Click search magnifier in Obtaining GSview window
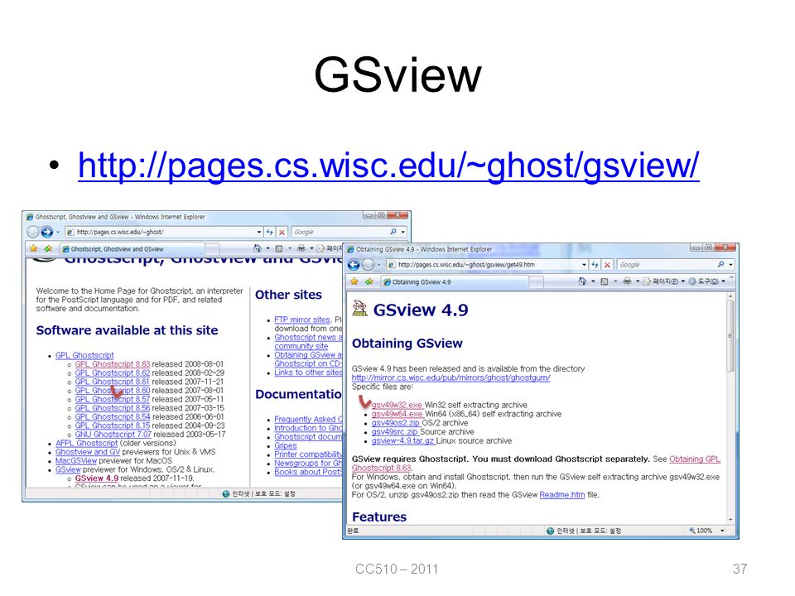The height and width of the screenshot is (596, 795). click(x=720, y=265)
